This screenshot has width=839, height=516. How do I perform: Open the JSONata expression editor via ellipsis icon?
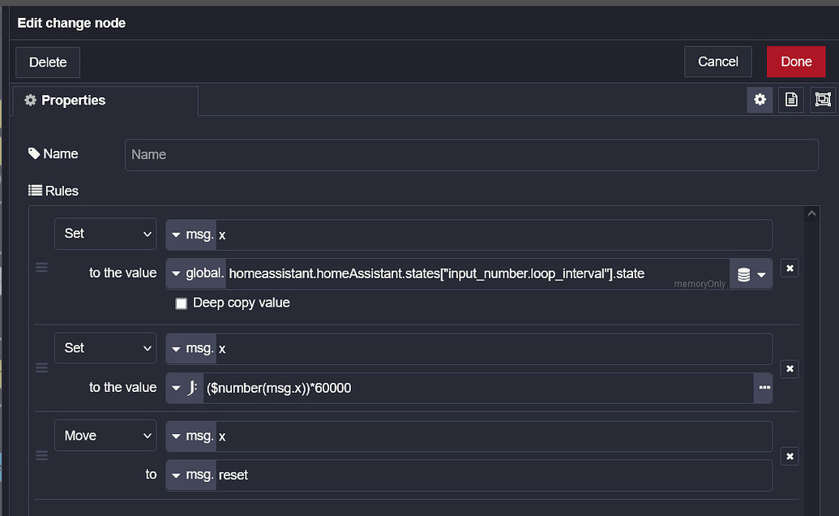pos(763,388)
